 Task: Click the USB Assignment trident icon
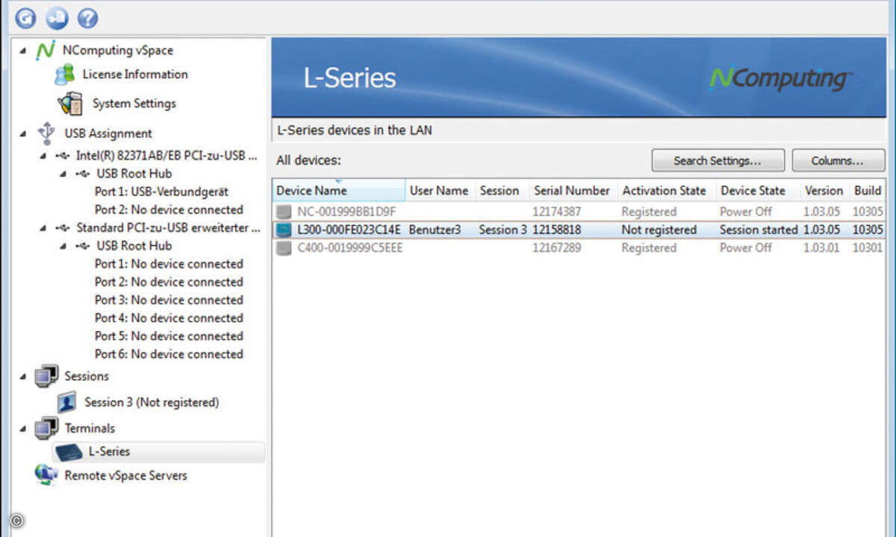coord(46,134)
